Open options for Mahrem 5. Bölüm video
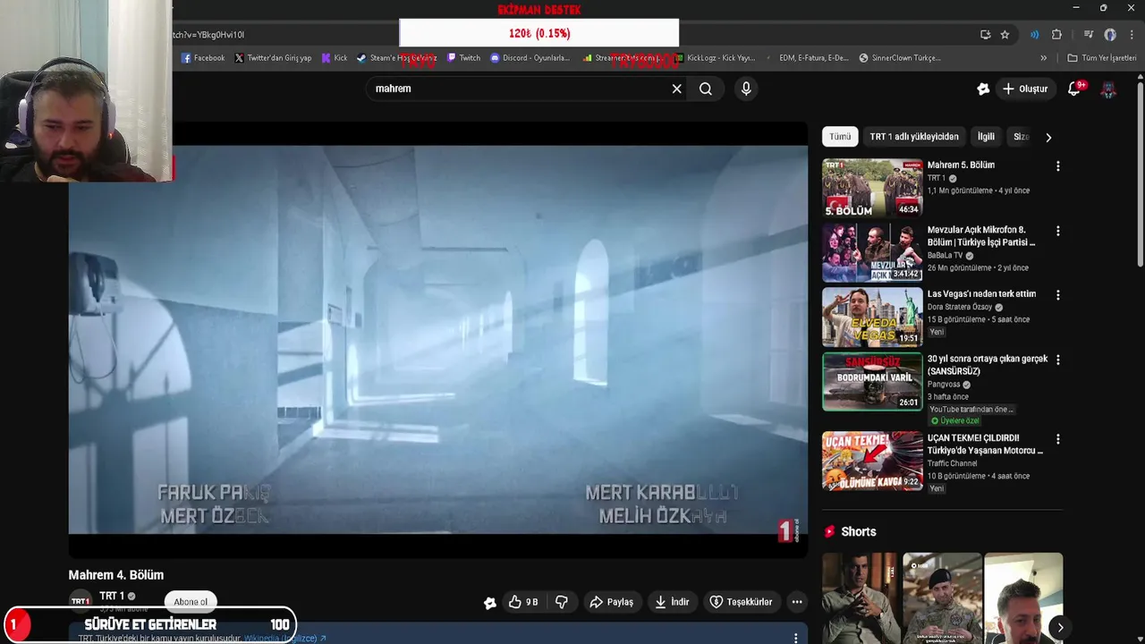The width and height of the screenshot is (1145, 644). coord(1058,166)
